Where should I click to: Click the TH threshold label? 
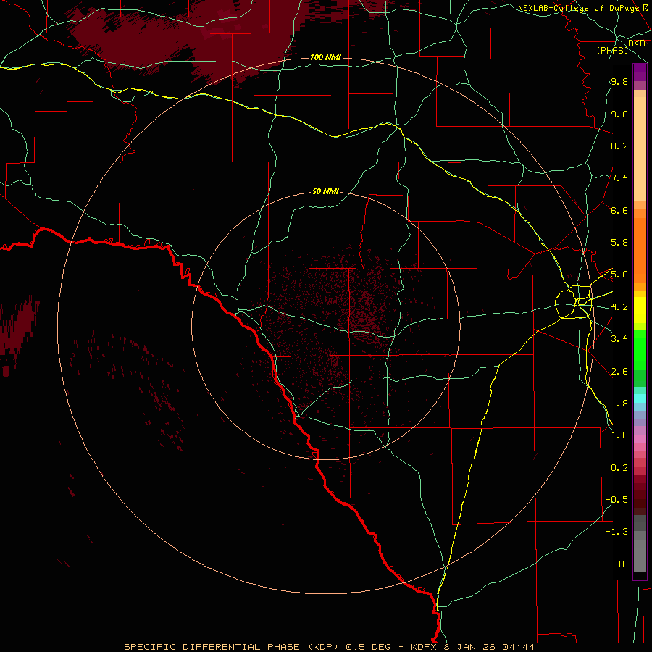tap(622, 564)
